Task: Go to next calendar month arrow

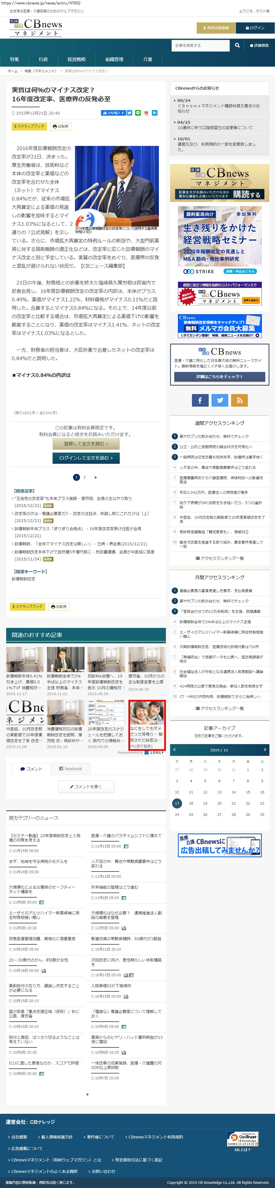Action: 264,749
